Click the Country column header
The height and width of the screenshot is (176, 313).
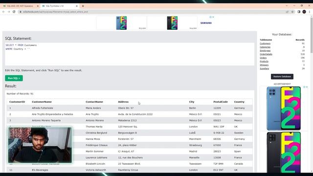coord(239,102)
